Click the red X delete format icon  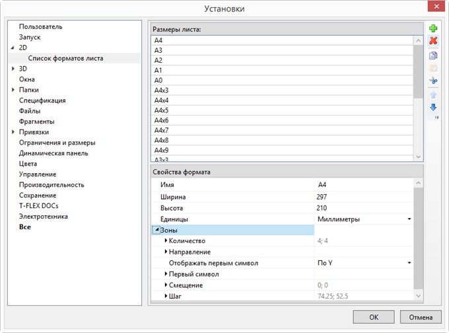tap(433, 40)
